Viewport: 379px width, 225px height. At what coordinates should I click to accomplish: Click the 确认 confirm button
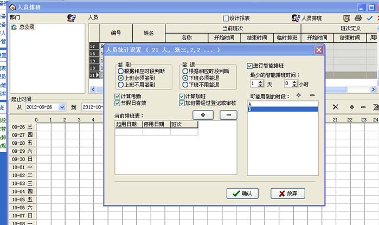coord(242,194)
